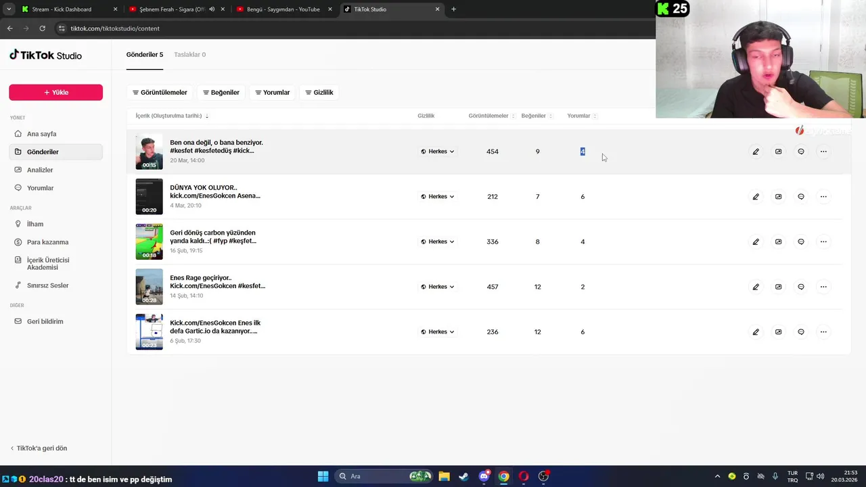866x487 pixels.
Task: Open "İçerik Üreticisi Akademisi" in the sidebar
Action: pyautogui.click(x=55, y=264)
